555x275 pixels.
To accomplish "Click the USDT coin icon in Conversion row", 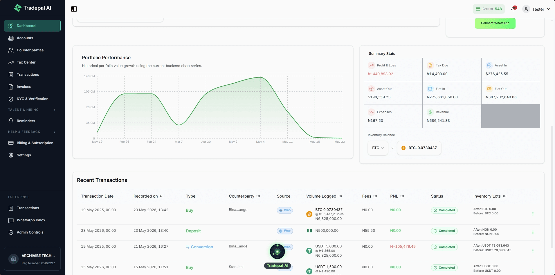I will [x=309, y=251].
